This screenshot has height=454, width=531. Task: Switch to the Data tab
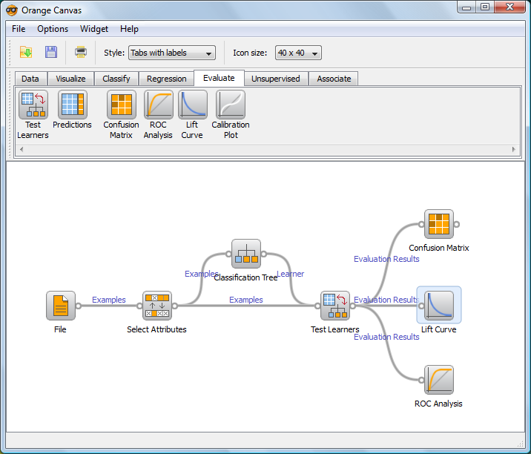tap(30, 79)
